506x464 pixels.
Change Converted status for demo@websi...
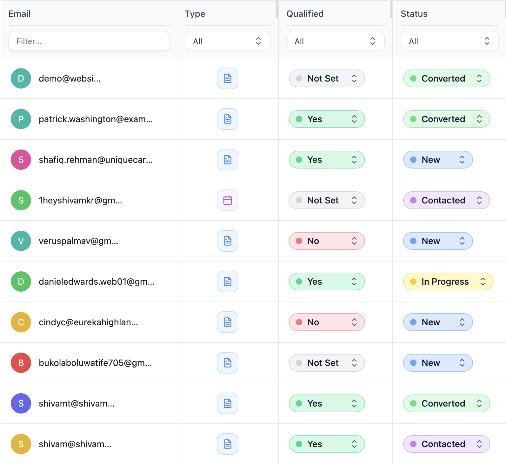(447, 78)
